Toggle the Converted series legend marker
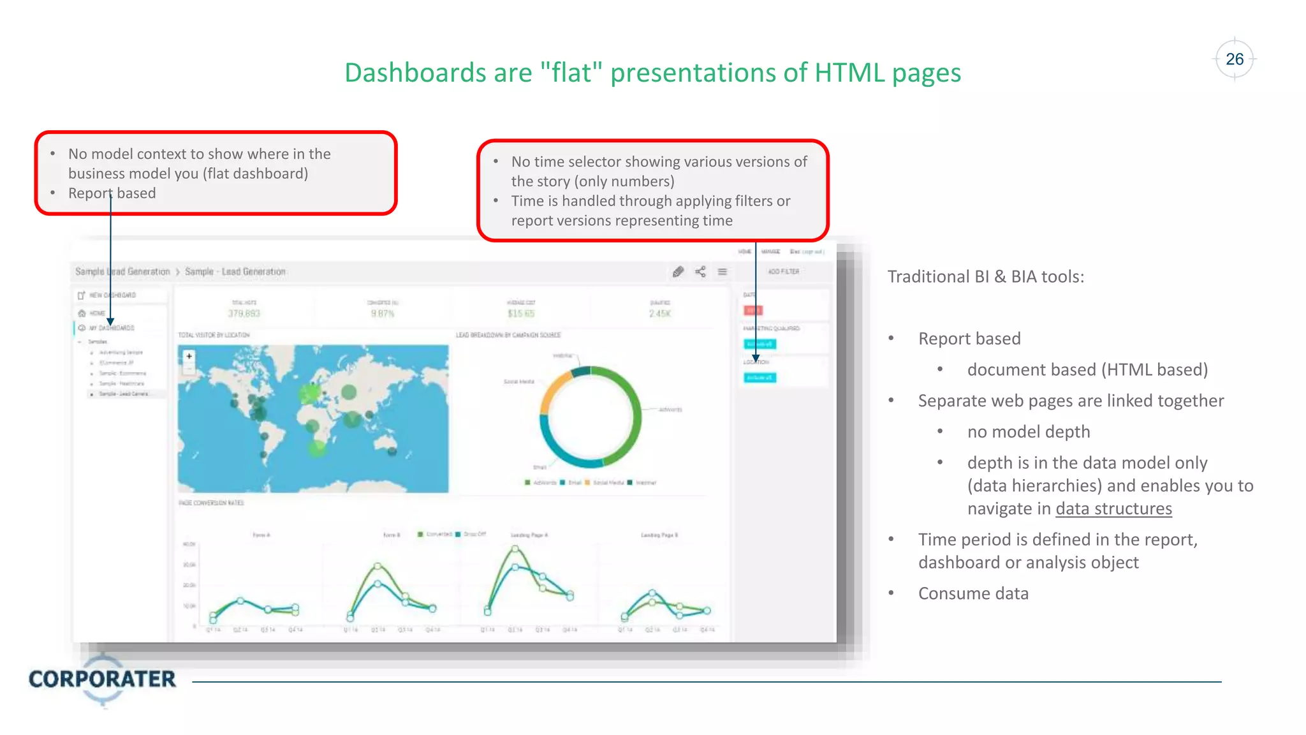 421,534
